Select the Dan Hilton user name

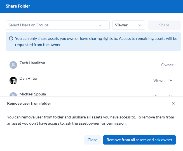(x=29, y=78)
